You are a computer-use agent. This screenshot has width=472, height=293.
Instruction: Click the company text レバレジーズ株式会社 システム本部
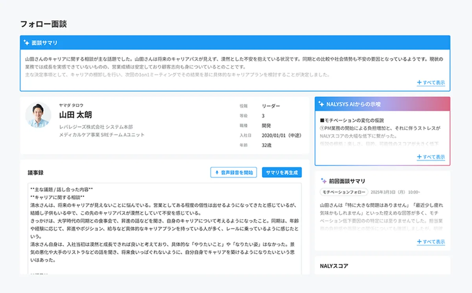click(x=96, y=127)
